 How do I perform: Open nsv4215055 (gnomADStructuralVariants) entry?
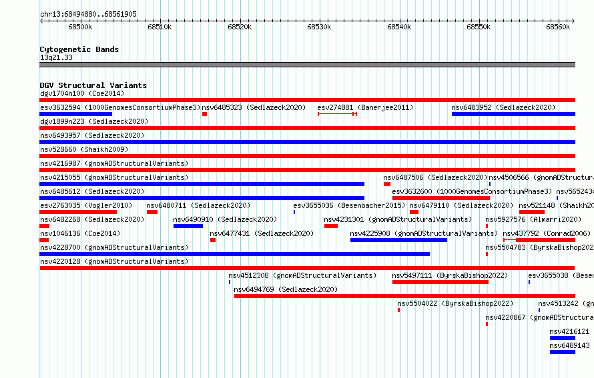pyautogui.click(x=114, y=177)
